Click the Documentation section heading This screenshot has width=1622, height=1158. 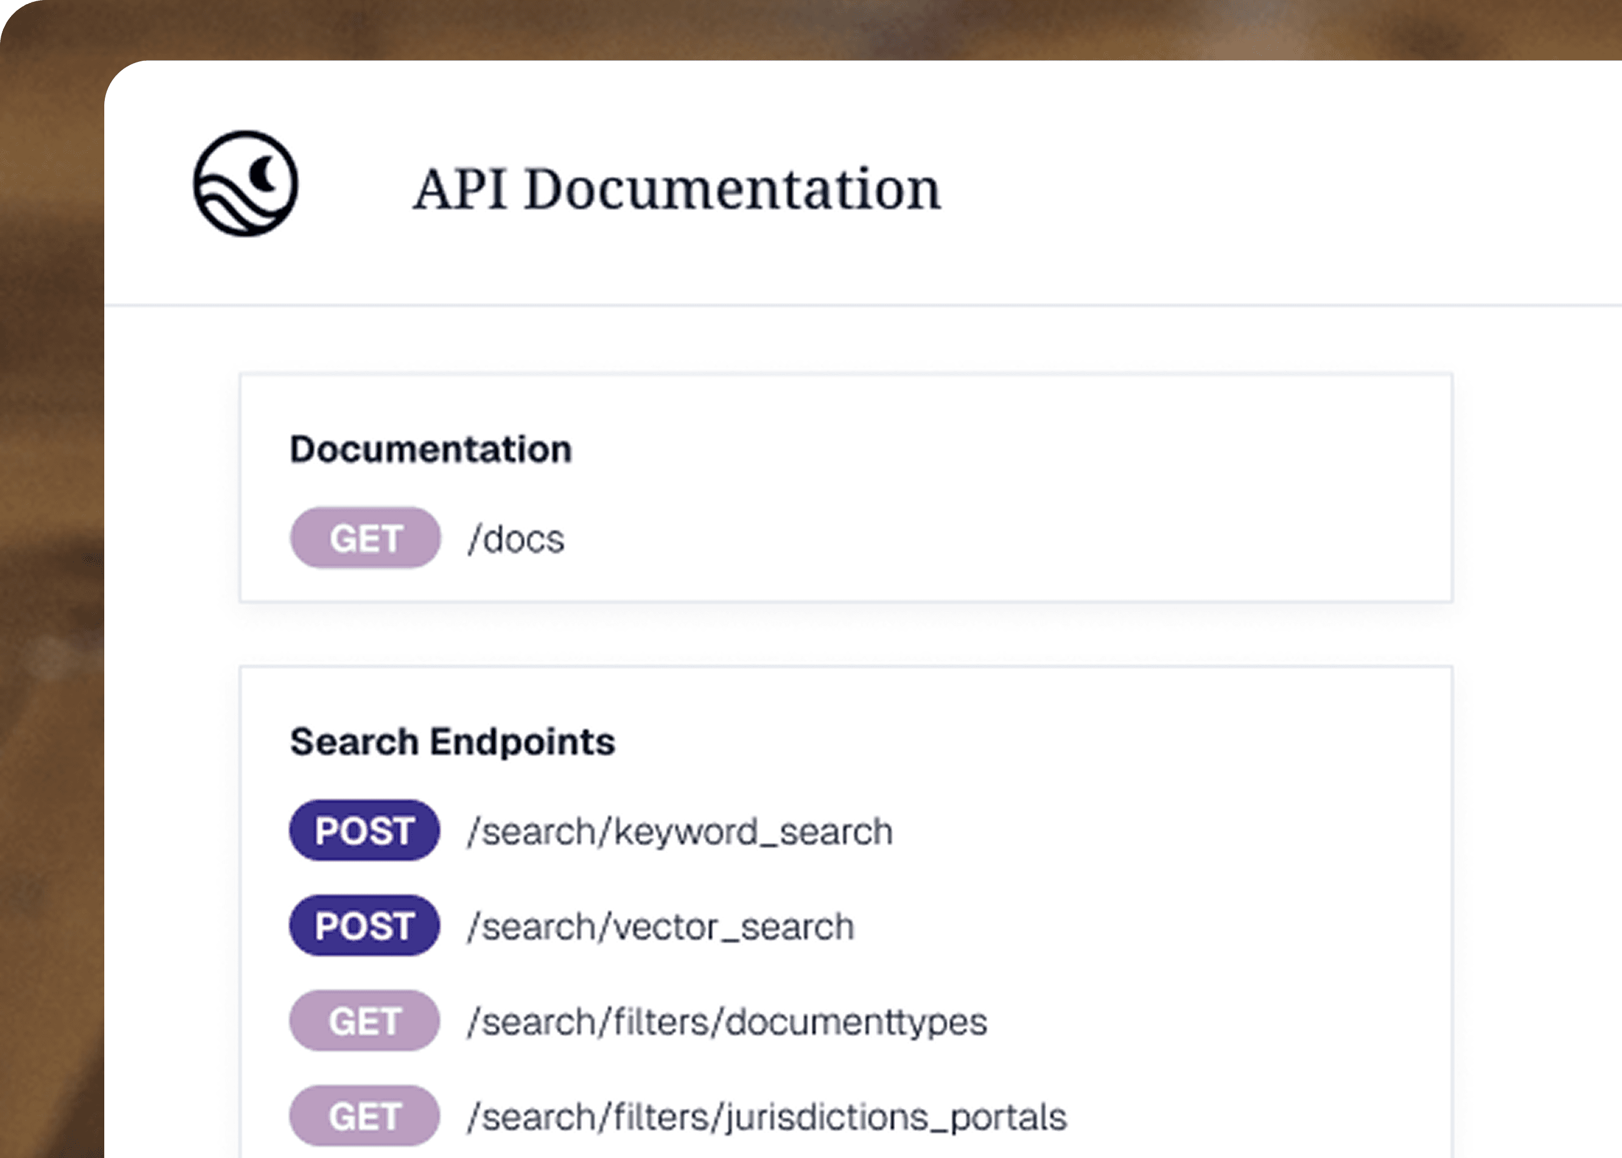point(430,449)
